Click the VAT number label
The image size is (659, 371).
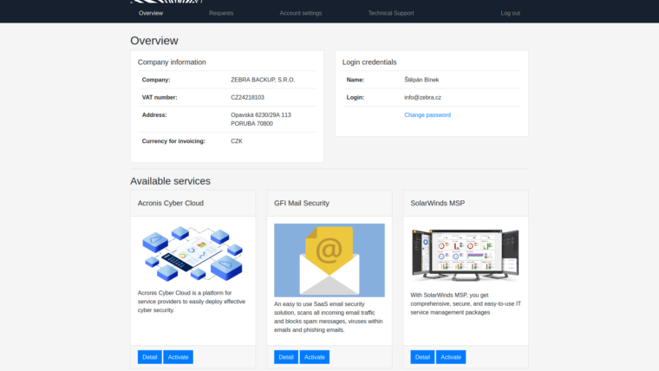[x=160, y=97]
